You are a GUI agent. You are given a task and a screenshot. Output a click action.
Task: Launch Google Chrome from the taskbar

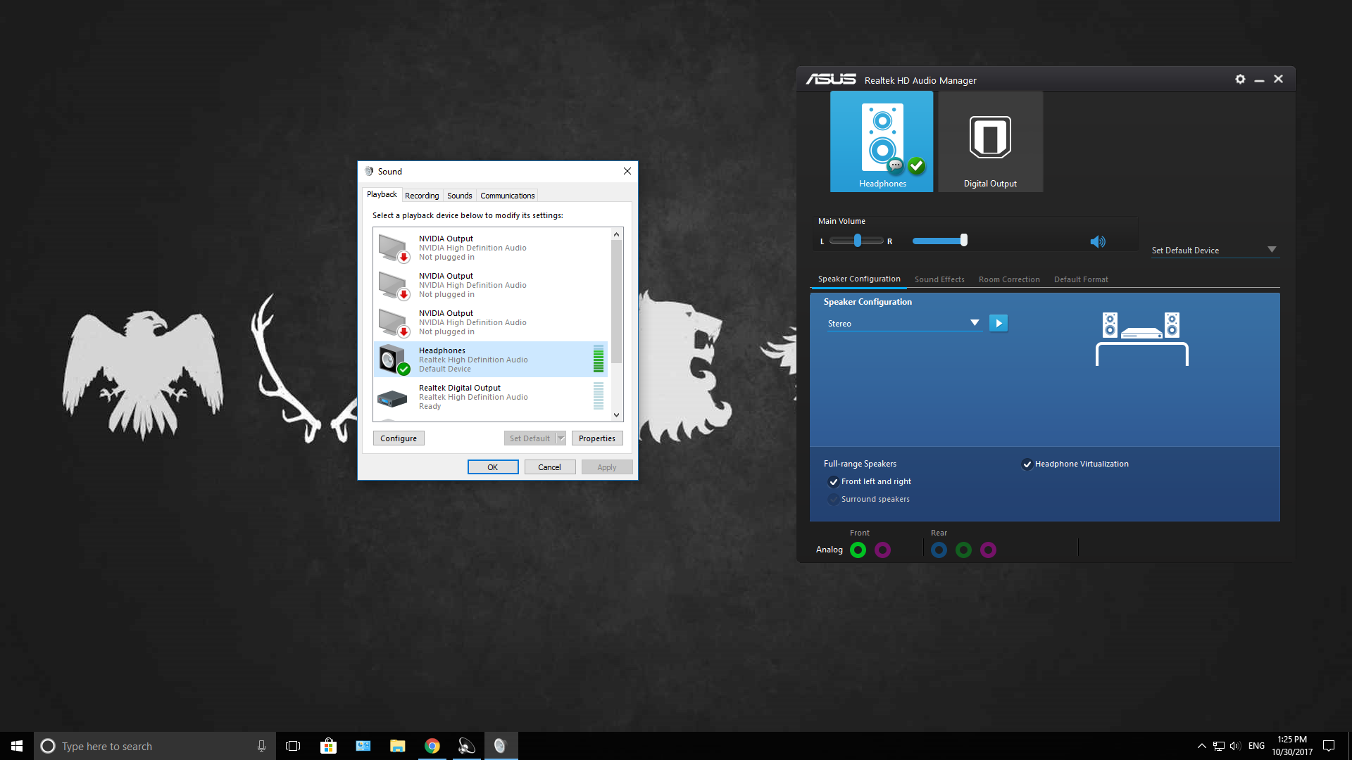[432, 746]
